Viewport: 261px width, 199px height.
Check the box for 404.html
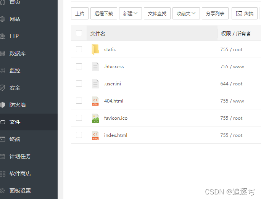pyautogui.click(x=79, y=101)
